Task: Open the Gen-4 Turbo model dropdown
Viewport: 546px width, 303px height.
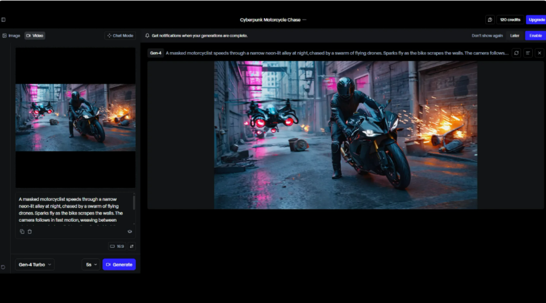Action: tap(35, 264)
